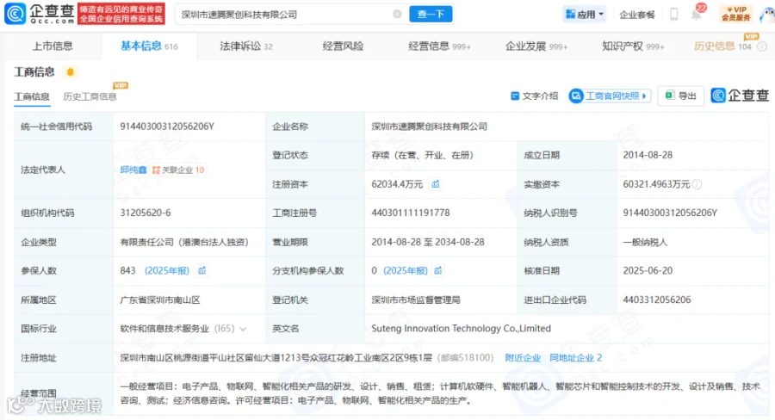
Task: Open (2025年报) link in 分支机构参保人数 row
Action: click(x=406, y=271)
